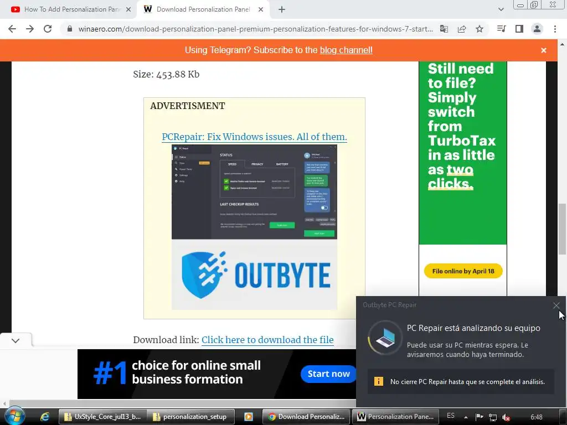The width and height of the screenshot is (567, 425).
Task: Toggle the browser side panel icon
Action: 519,29
